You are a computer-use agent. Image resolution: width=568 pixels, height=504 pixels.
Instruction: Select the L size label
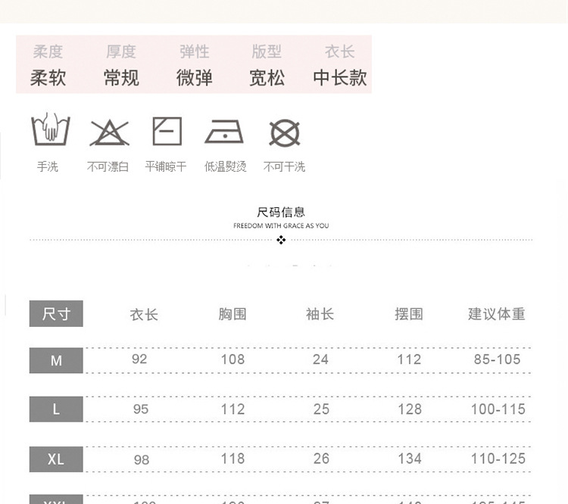(56, 409)
